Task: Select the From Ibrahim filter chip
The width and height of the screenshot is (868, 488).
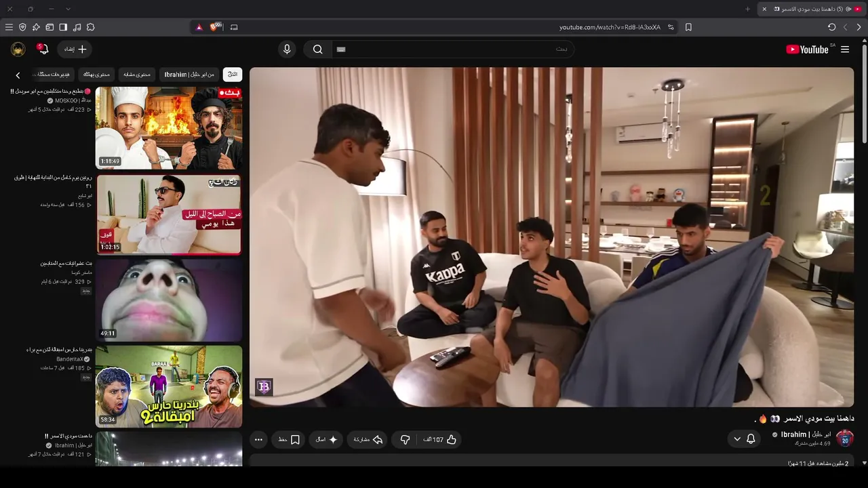Action: click(x=189, y=75)
